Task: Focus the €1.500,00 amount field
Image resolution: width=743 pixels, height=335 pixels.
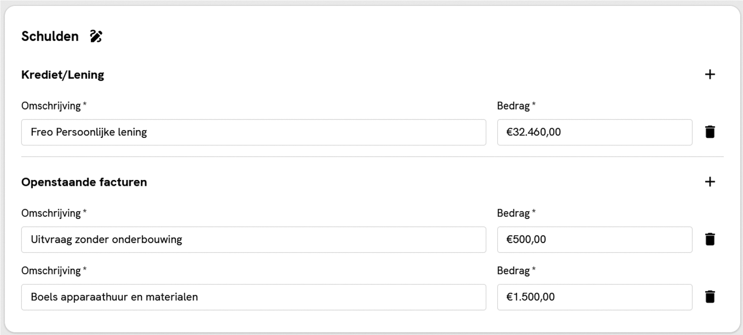Action: (594, 297)
